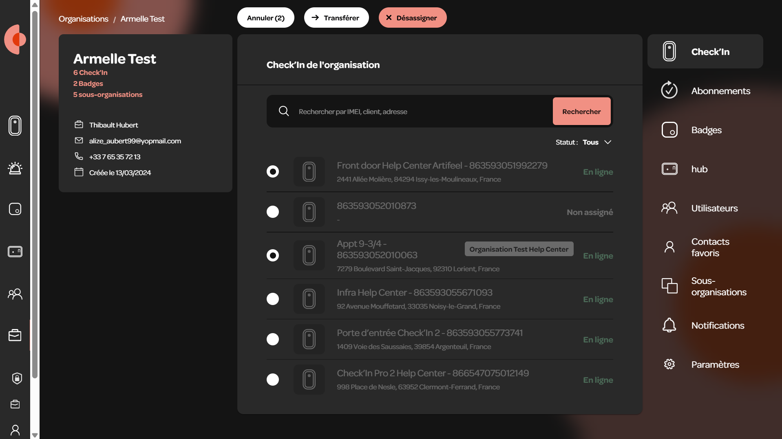Open Contacts favoris in right menu
The width and height of the screenshot is (782, 439).
coord(705,247)
